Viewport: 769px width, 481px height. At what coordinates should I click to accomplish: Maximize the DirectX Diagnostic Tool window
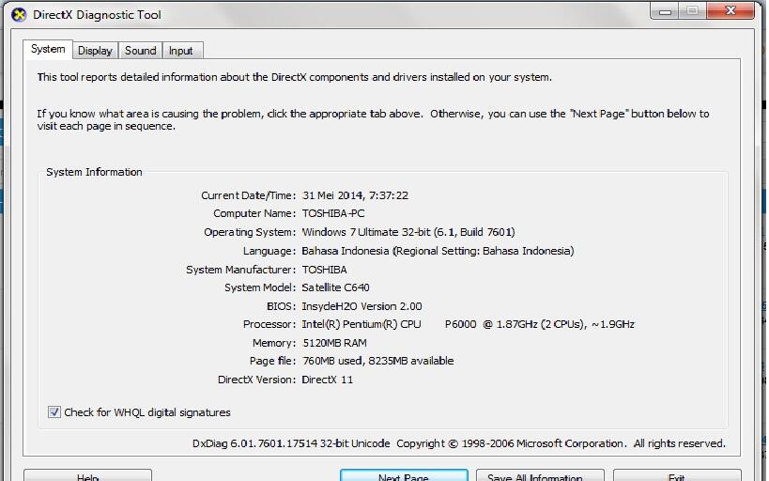693,10
